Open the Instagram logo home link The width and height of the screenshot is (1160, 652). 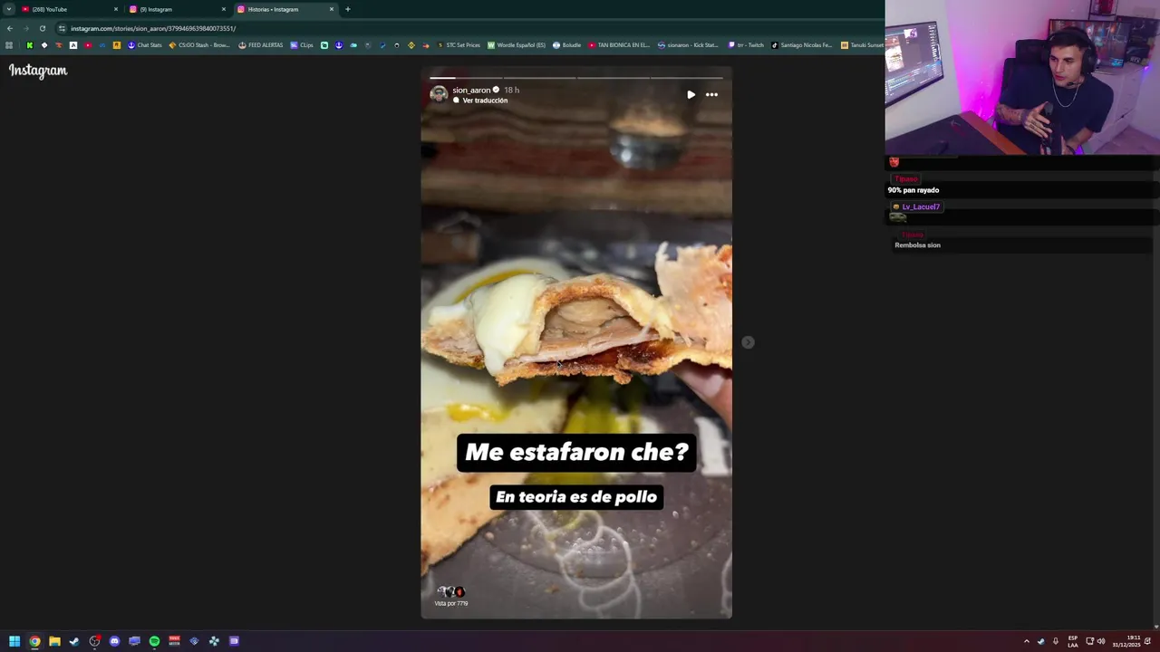(x=38, y=71)
